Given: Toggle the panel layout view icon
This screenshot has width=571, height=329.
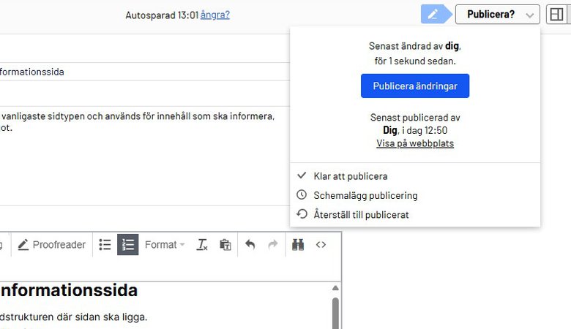Looking at the screenshot, I should [x=556, y=14].
